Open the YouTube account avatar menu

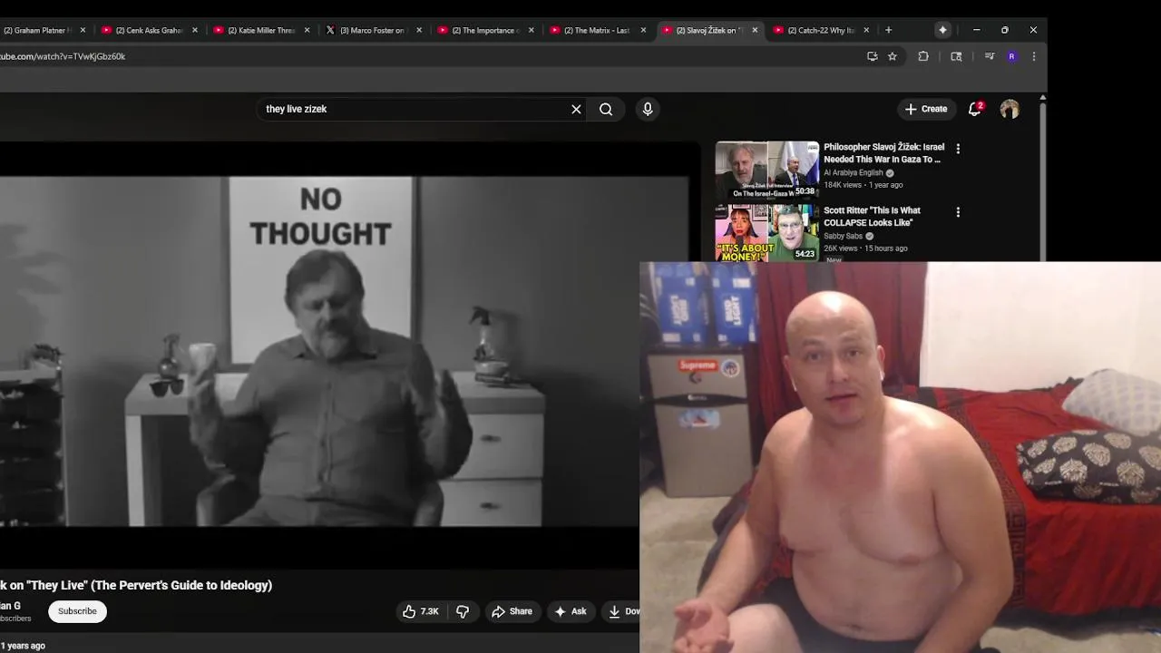[x=1010, y=109]
